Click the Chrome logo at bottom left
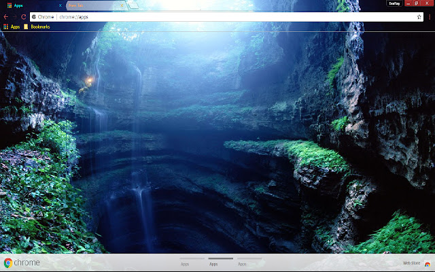 [22, 262]
